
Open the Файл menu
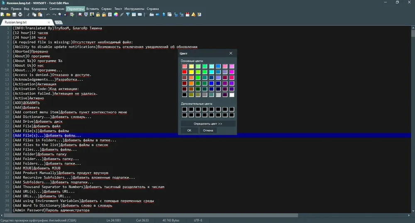click(x=5, y=9)
